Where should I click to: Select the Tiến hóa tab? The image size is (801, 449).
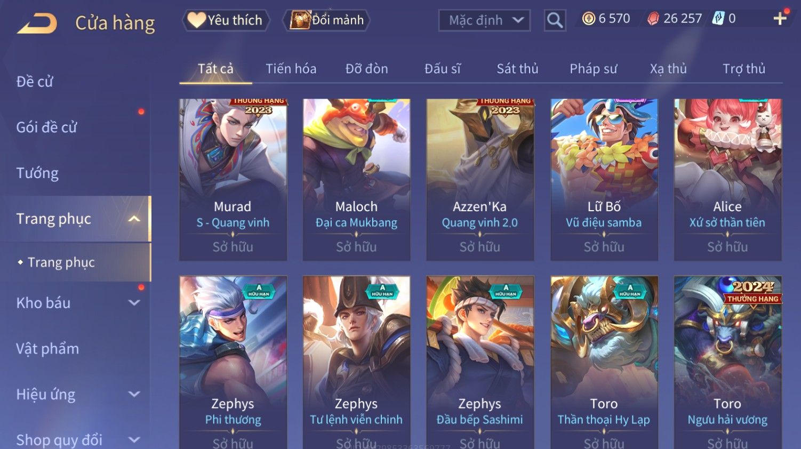291,69
